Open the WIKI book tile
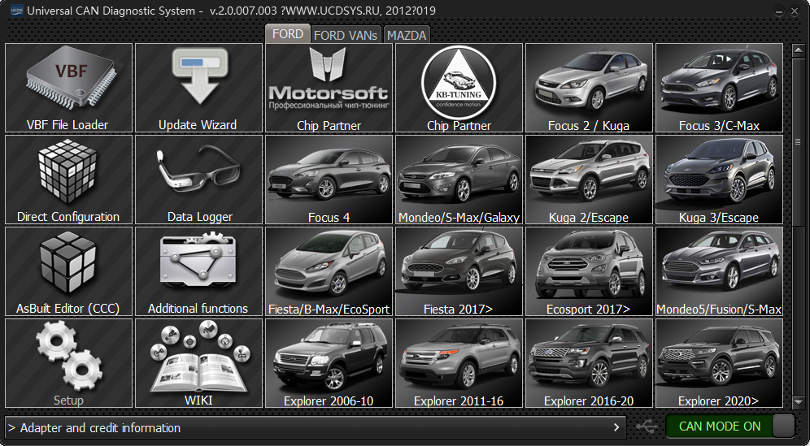Screen dimensions: 810x446 tap(199, 363)
